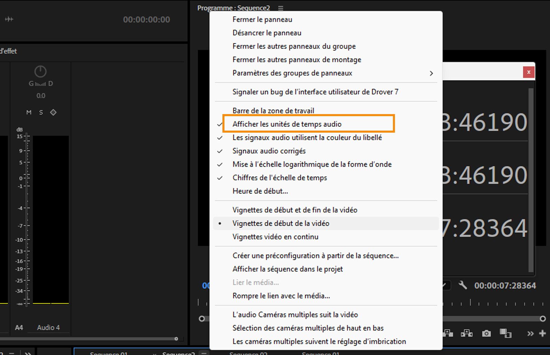The height and width of the screenshot is (355, 550).
Task: Click Rompre le lien avec le média
Action: pos(281,296)
